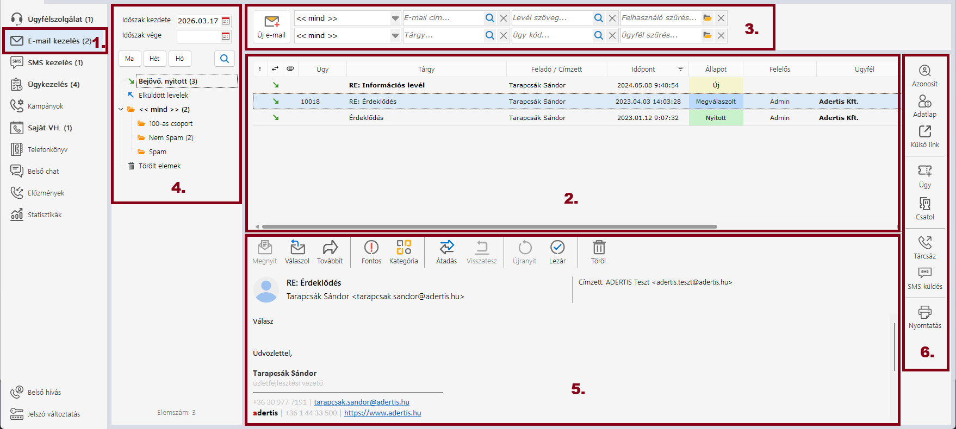Click the horizontal scrollbar of email list

[x=489, y=226]
